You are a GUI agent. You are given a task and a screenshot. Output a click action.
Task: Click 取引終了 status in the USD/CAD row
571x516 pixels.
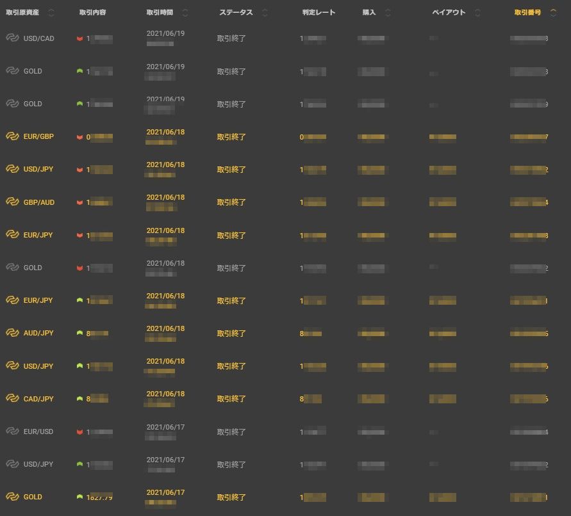coord(231,38)
